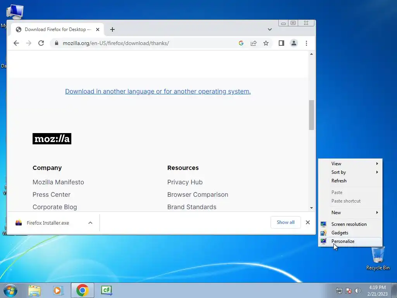
Task: Close the downloads bar
Action: (x=307, y=222)
